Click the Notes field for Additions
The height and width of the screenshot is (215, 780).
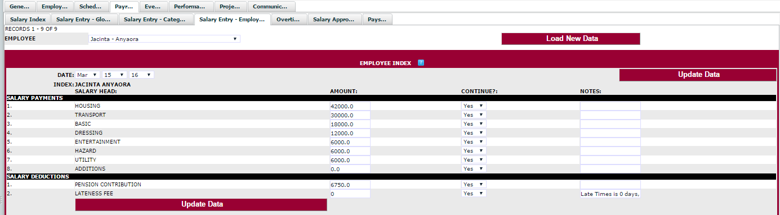610,169
